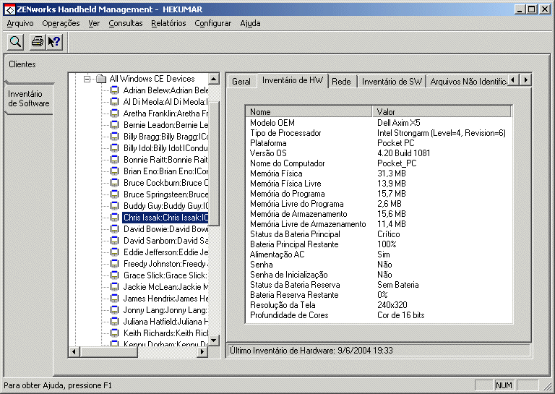The image size is (555, 394).
Task: Click device icon beside Billy Idol
Action: click(114, 148)
